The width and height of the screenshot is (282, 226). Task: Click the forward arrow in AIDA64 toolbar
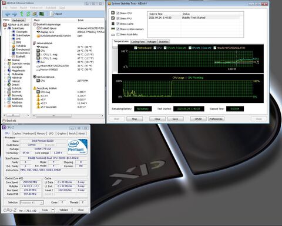15,14
